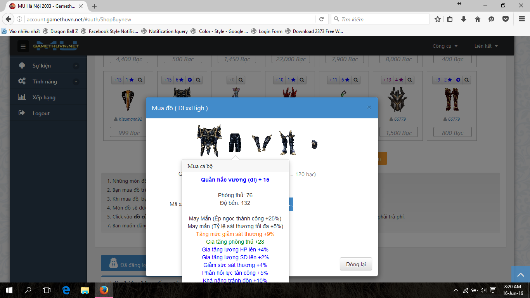Open the Firefox Hello chat icon
The height and width of the screenshot is (298, 530).
492,19
